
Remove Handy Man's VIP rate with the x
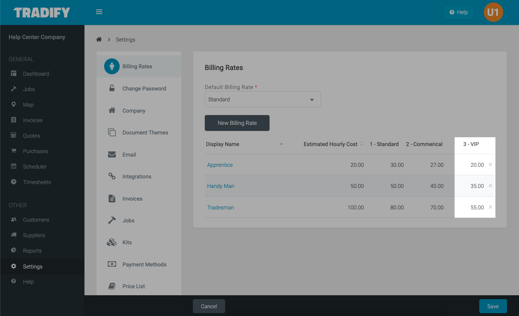point(490,186)
